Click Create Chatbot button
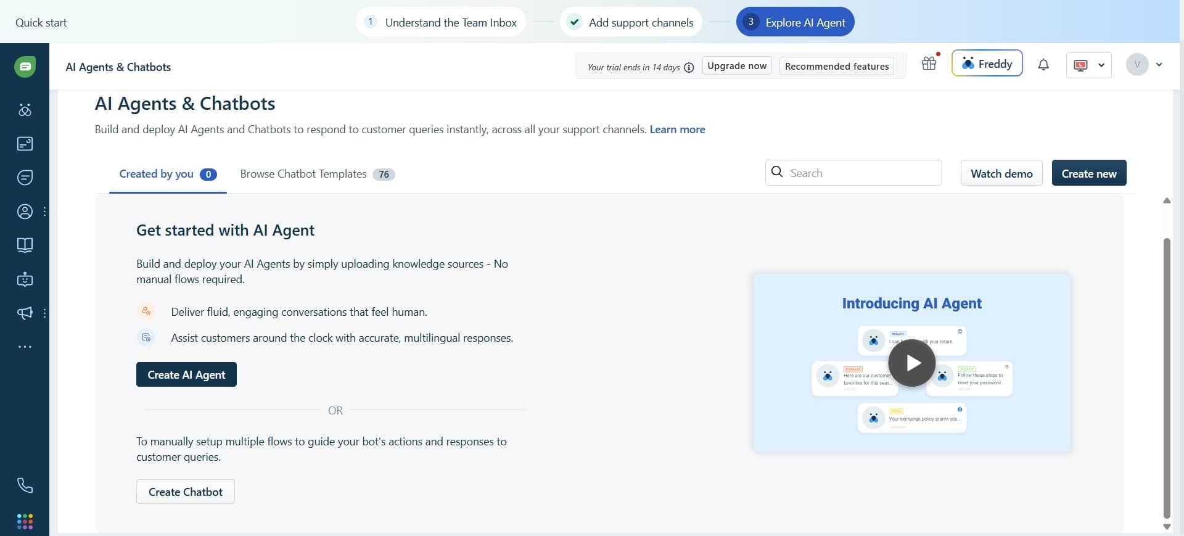The width and height of the screenshot is (1184, 536). [x=186, y=492]
